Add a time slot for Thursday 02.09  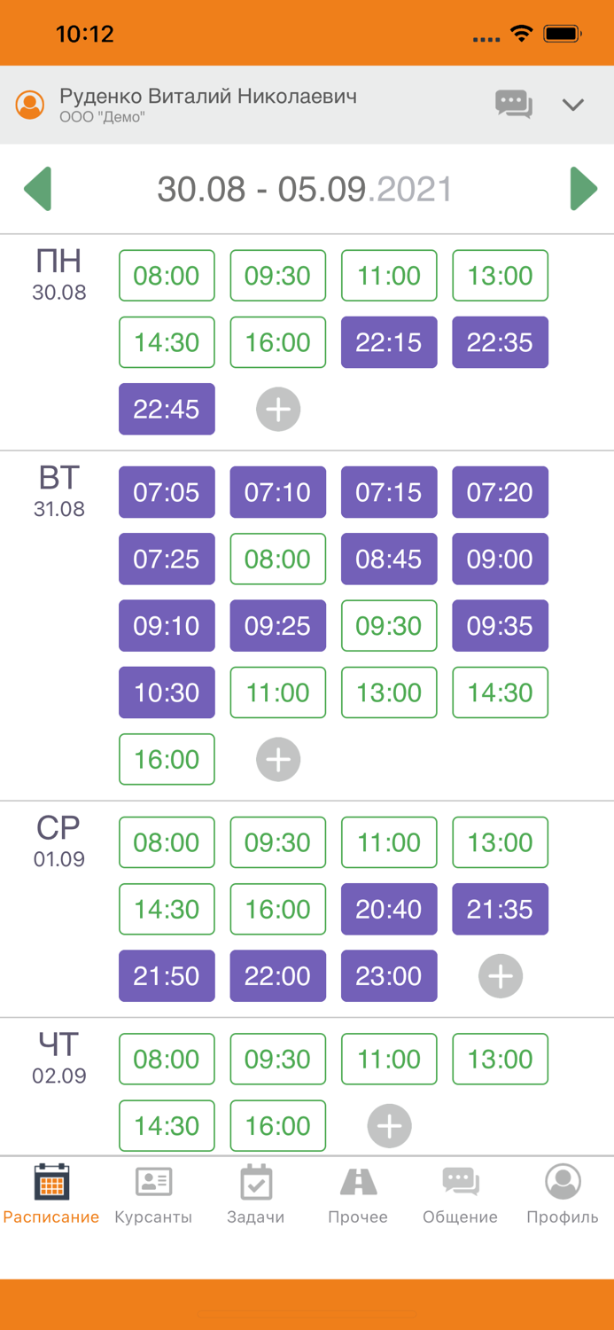click(389, 1126)
